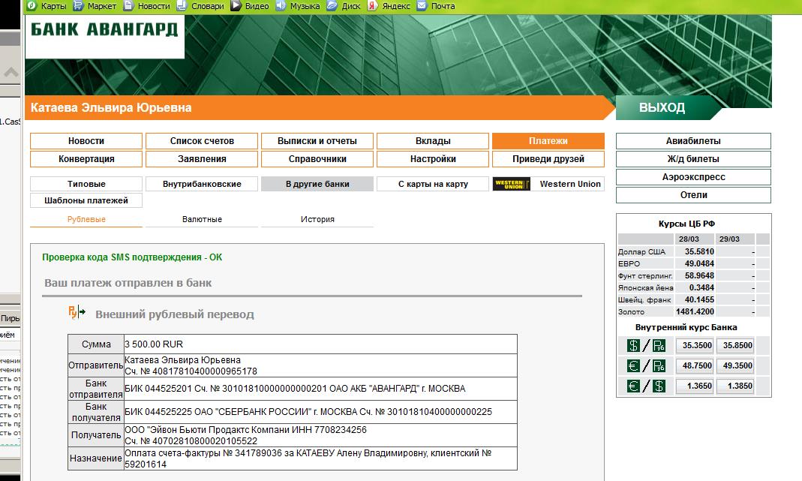Image resolution: width=802 pixels, height=481 pixels.
Task: Click the SMS подтверждения OK message
Action: click(132, 257)
